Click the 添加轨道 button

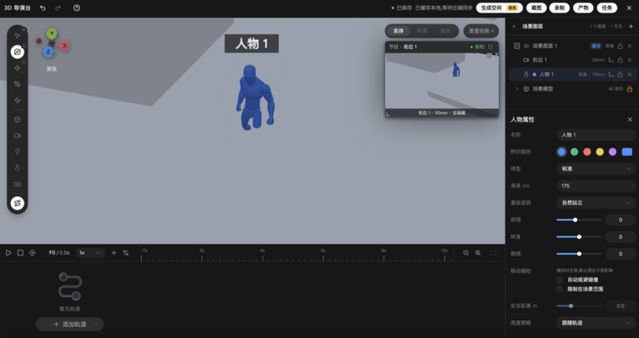coord(70,324)
